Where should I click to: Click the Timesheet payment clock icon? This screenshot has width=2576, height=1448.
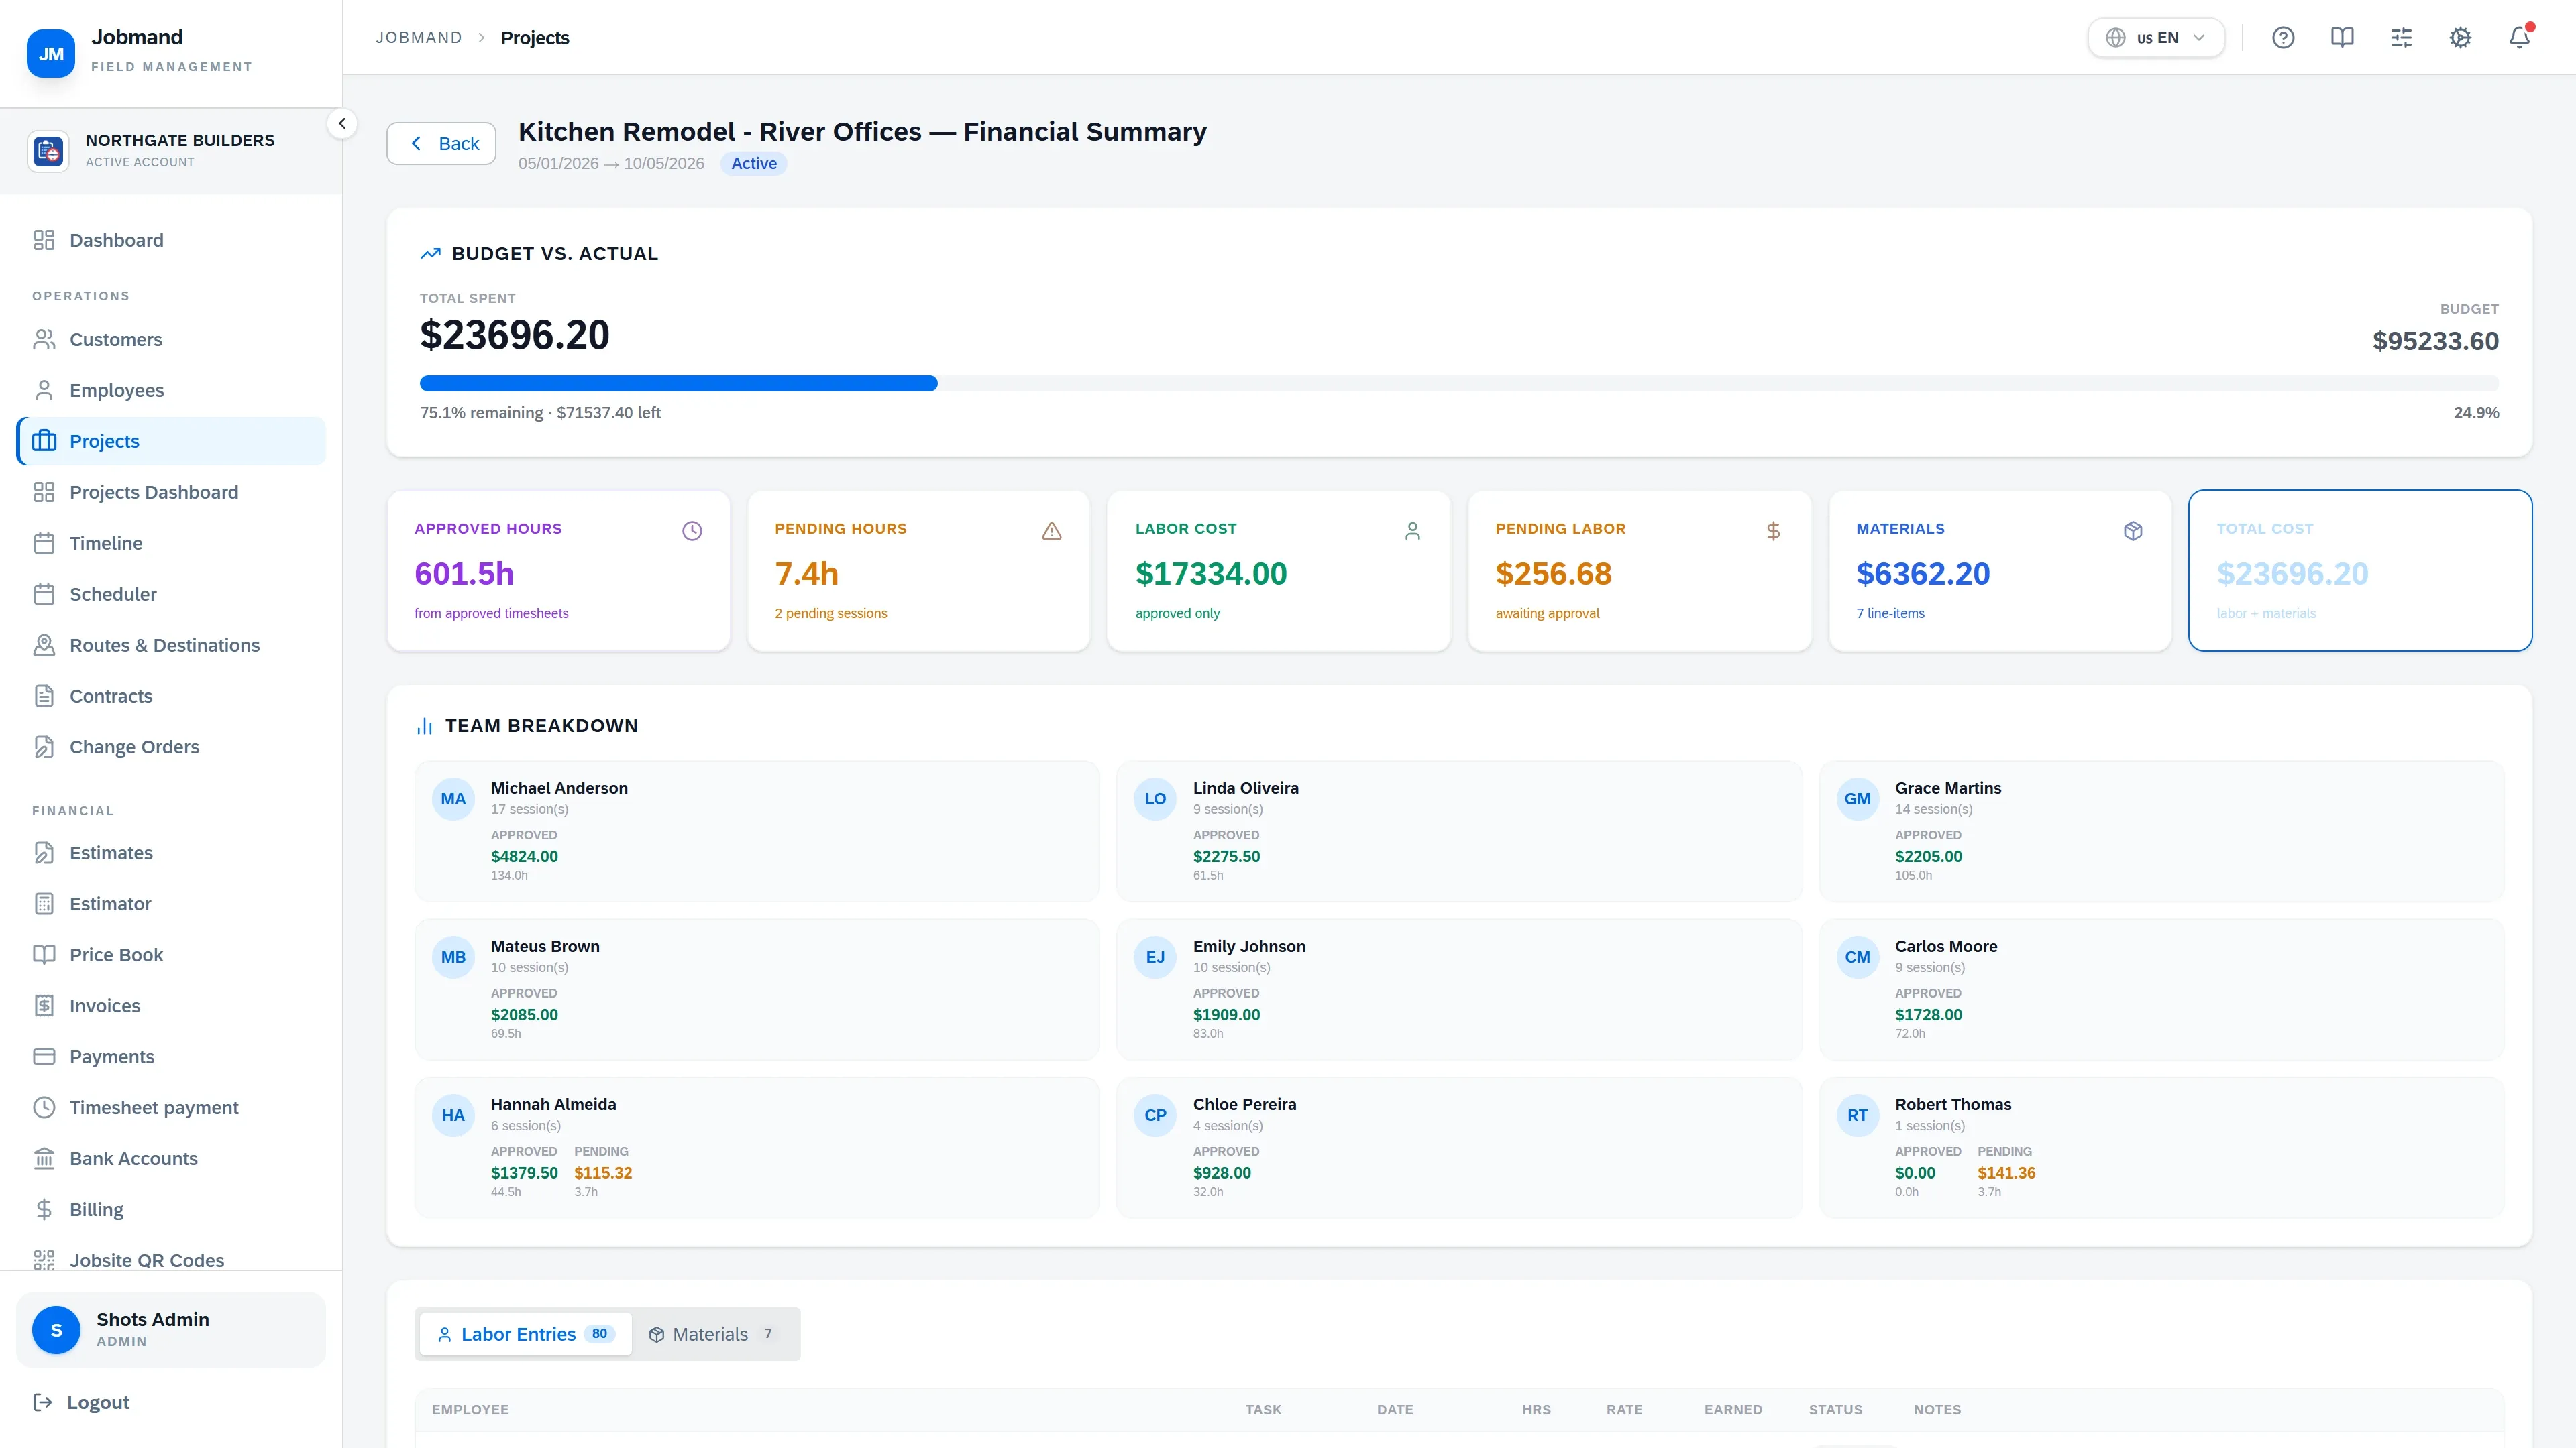tap(44, 1107)
